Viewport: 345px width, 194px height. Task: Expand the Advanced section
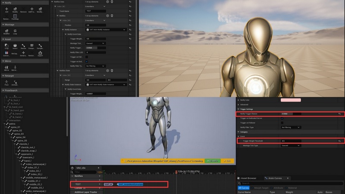(x=245, y=104)
